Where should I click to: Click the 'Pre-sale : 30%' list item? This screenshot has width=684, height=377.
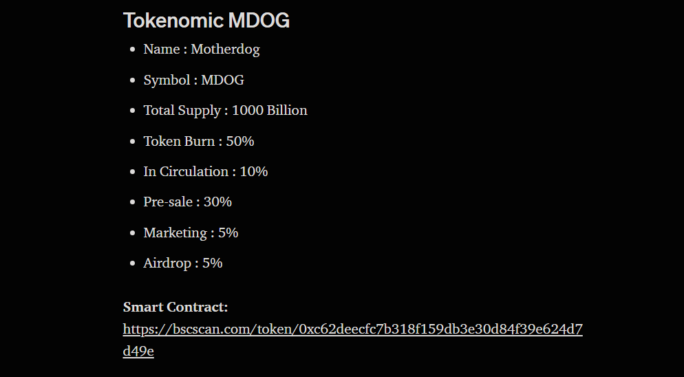click(x=188, y=202)
